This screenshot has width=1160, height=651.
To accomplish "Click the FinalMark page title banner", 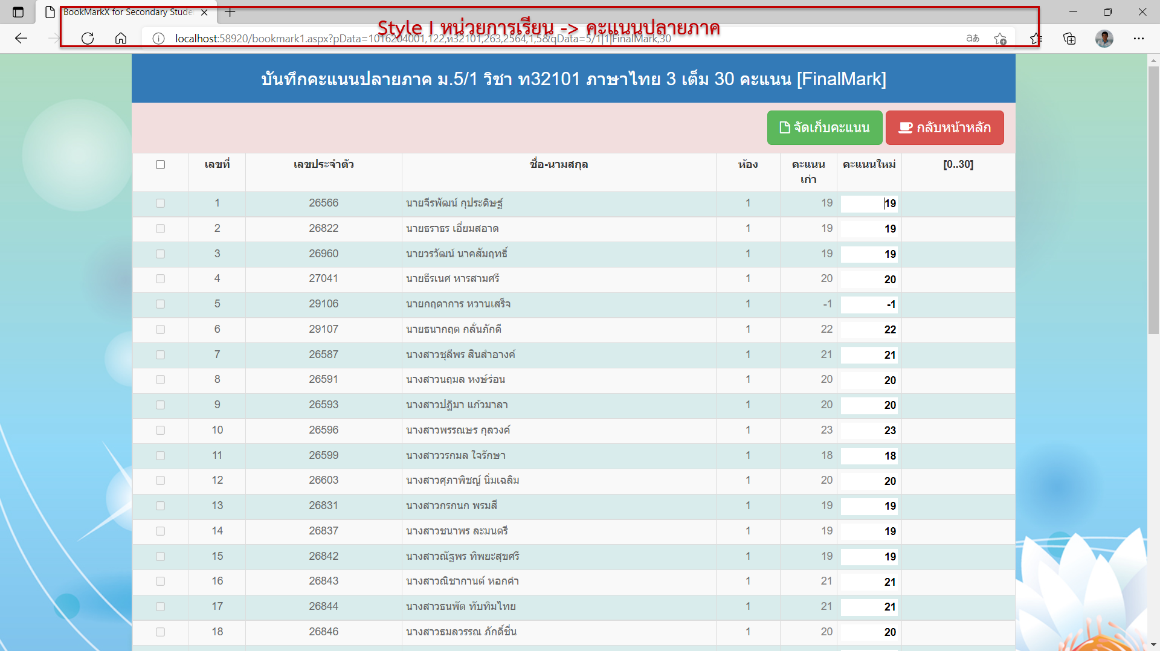I will click(573, 79).
